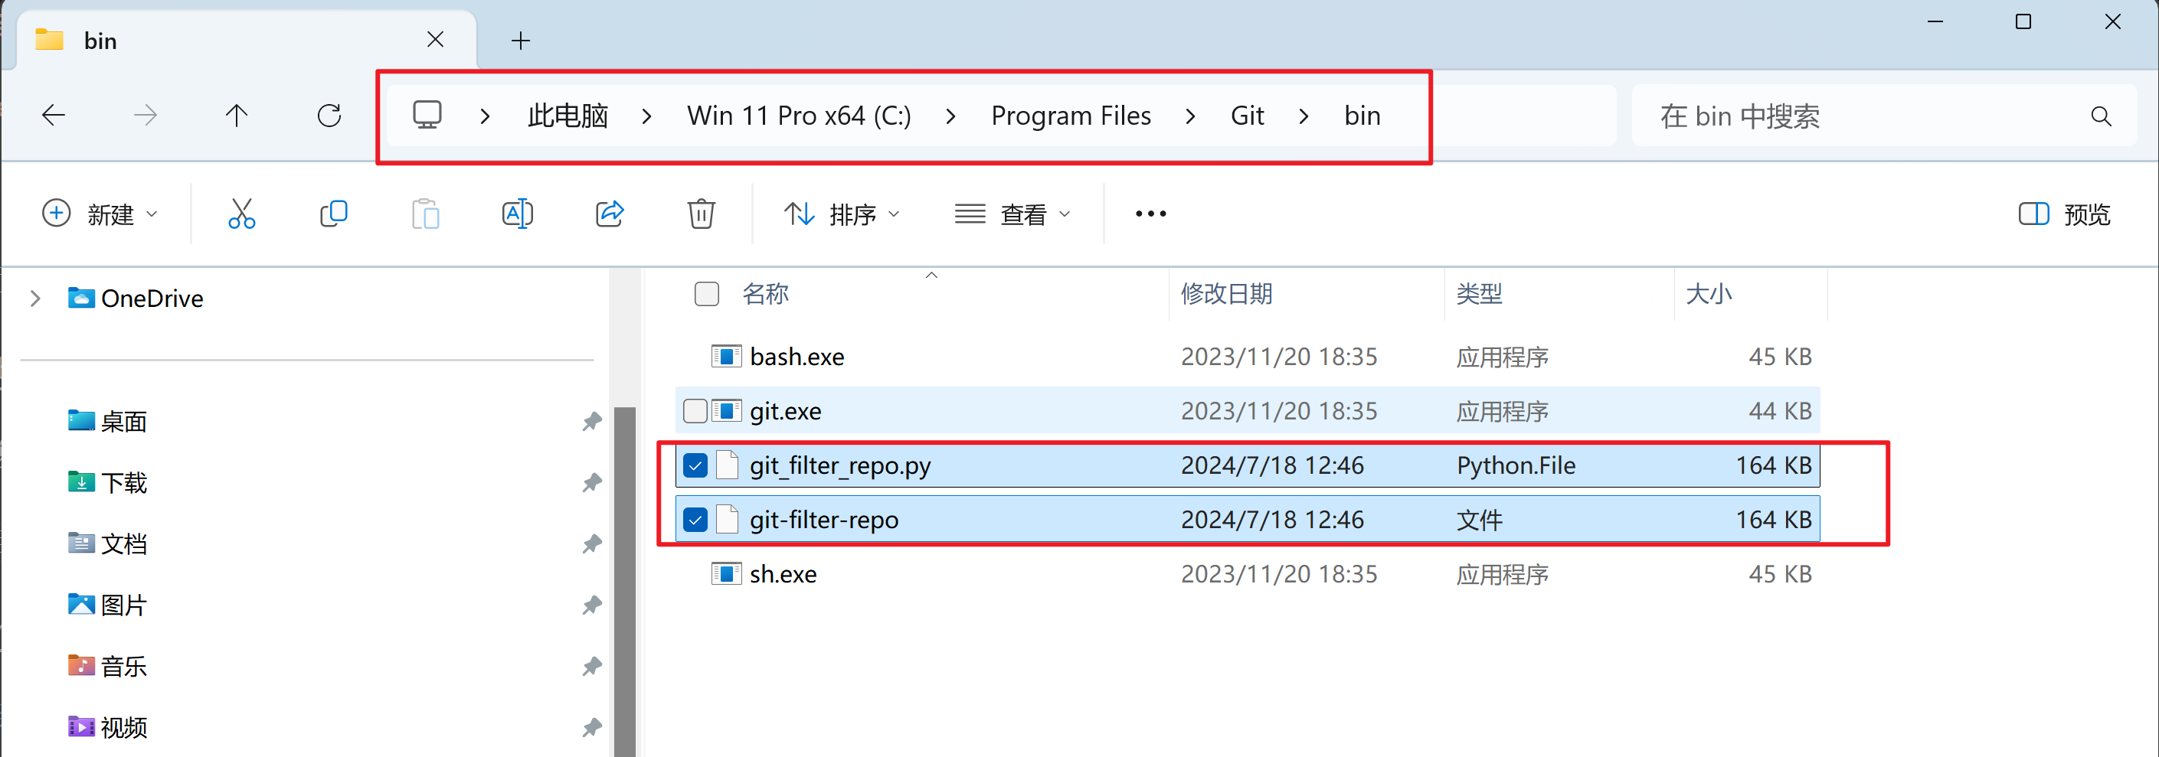Image resolution: width=2159 pixels, height=757 pixels.
Task: Click the Paste icon
Action: 425,214
